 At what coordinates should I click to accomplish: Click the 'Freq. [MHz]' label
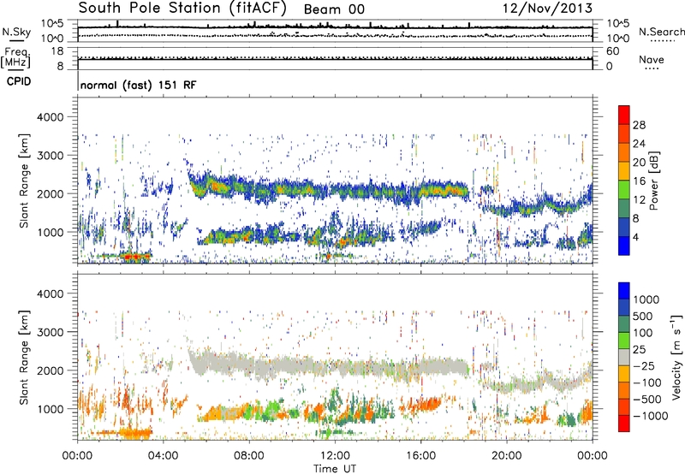16,58
